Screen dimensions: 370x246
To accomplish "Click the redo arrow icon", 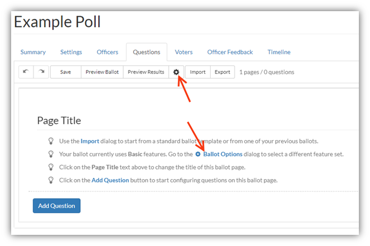I will [x=41, y=71].
